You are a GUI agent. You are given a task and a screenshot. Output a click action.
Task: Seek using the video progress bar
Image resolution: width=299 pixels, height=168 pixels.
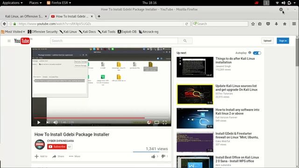(102, 118)
